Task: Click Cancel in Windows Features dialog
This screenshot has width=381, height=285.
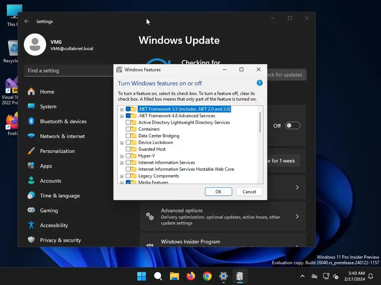Action: tap(249, 192)
